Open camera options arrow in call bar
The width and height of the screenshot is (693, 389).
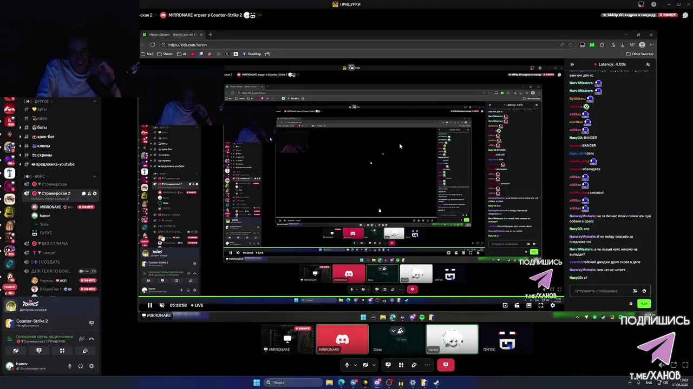coord(374,365)
